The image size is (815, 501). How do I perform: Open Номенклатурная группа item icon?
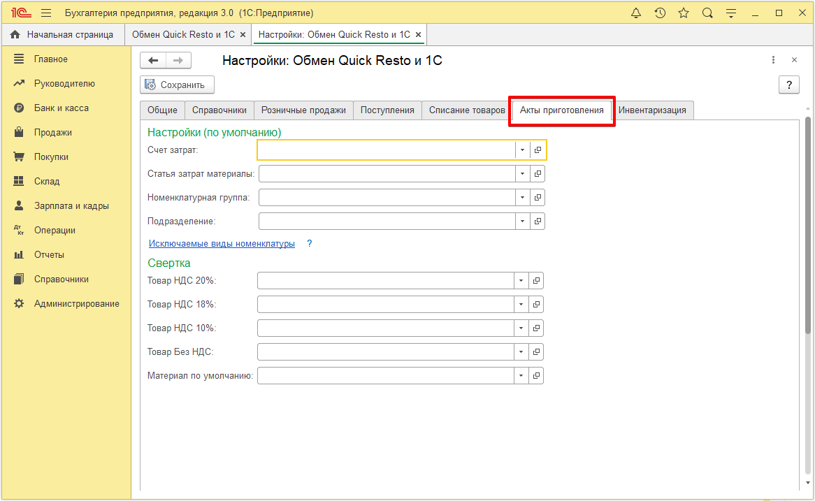[x=538, y=198]
